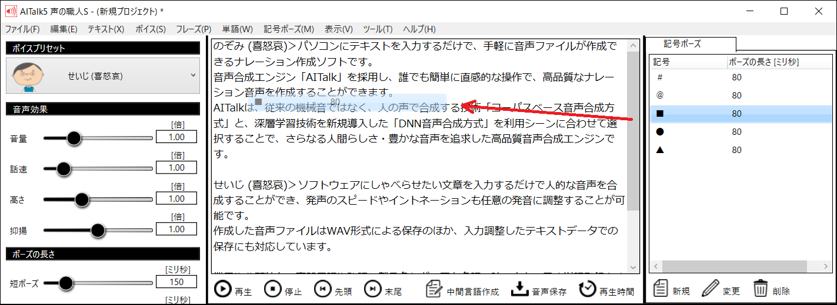The width and height of the screenshot is (837, 305).
Task: Click the 短ポーズ slider handle
Action: pos(66,283)
